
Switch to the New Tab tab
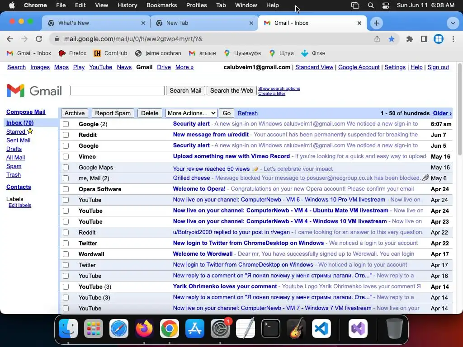[x=204, y=23]
